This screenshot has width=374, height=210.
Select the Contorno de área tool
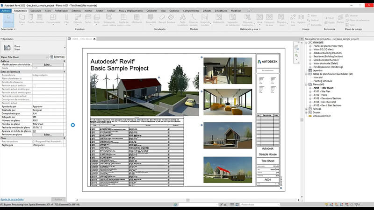coord(269,20)
